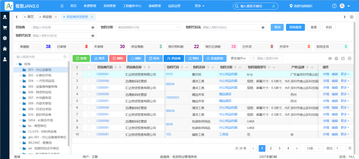Open filter icon on 供应商代码 column
Screen dimensions: 359x159
pyautogui.click(x=116, y=67)
